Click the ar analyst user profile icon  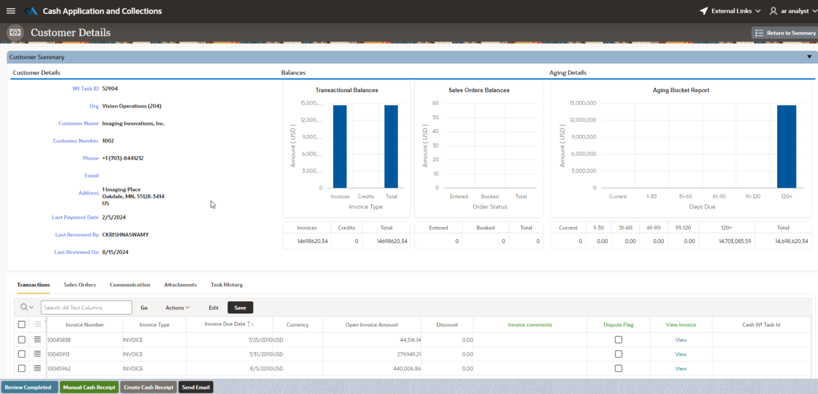point(773,11)
